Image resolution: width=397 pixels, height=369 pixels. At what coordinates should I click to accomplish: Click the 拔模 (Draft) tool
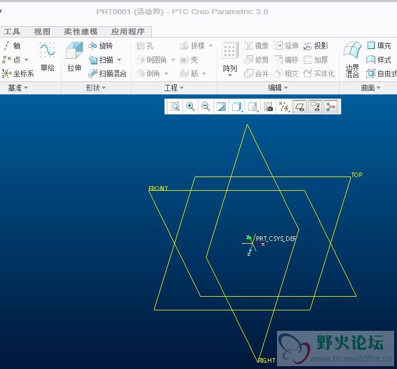pos(192,46)
